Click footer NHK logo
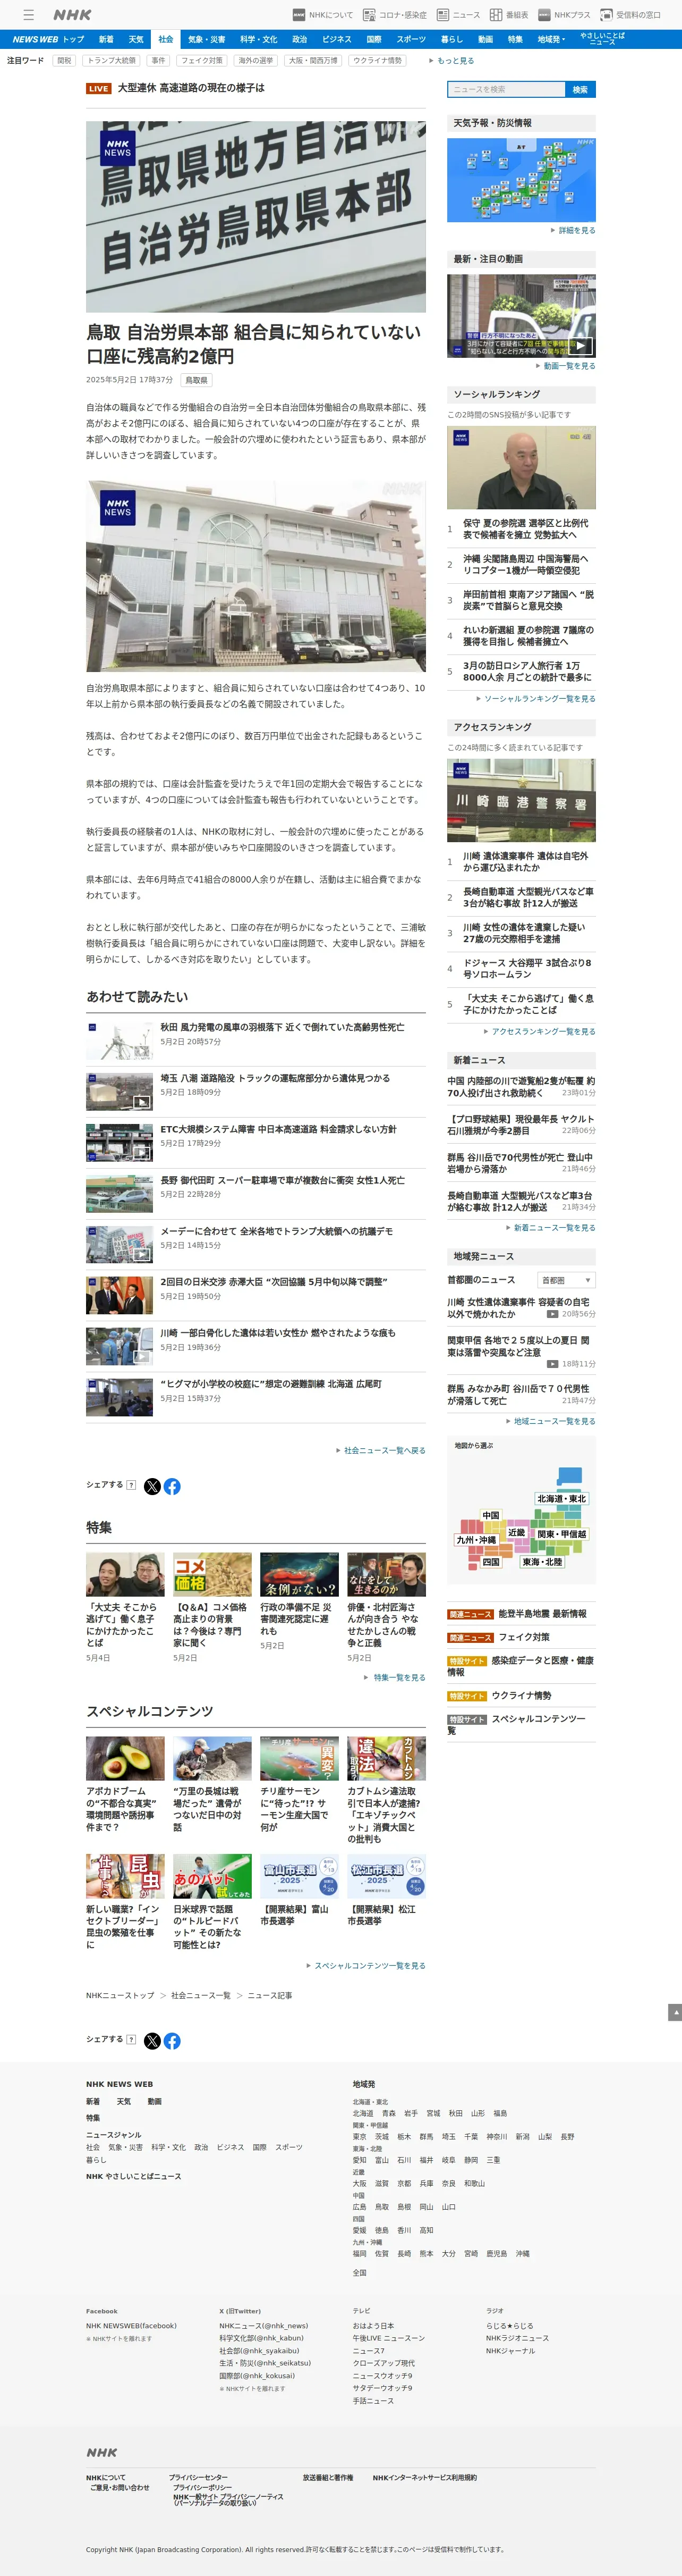 tap(101, 2452)
